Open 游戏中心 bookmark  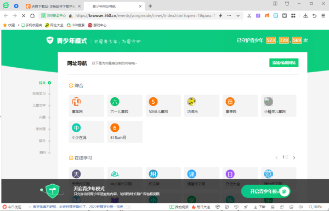[x=98, y=25]
